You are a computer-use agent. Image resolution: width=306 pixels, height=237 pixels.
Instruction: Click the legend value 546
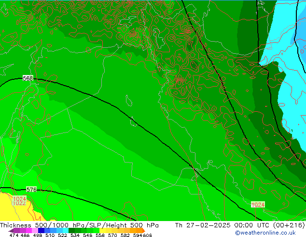click(x=88, y=235)
